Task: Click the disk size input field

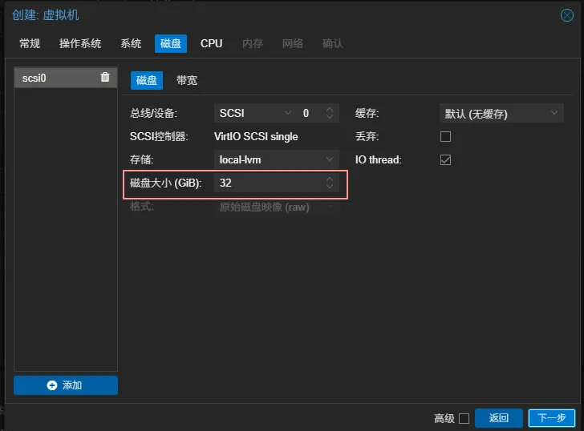Action: [269, 183]
